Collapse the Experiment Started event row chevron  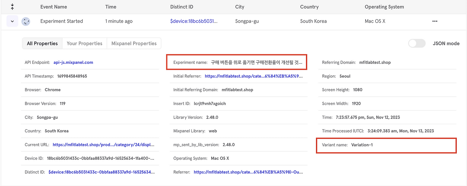[12, 22]
